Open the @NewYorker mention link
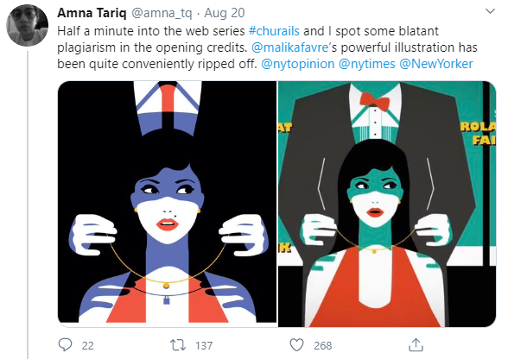Viewport: 508px width, 359px height. (x=436, y=64)
